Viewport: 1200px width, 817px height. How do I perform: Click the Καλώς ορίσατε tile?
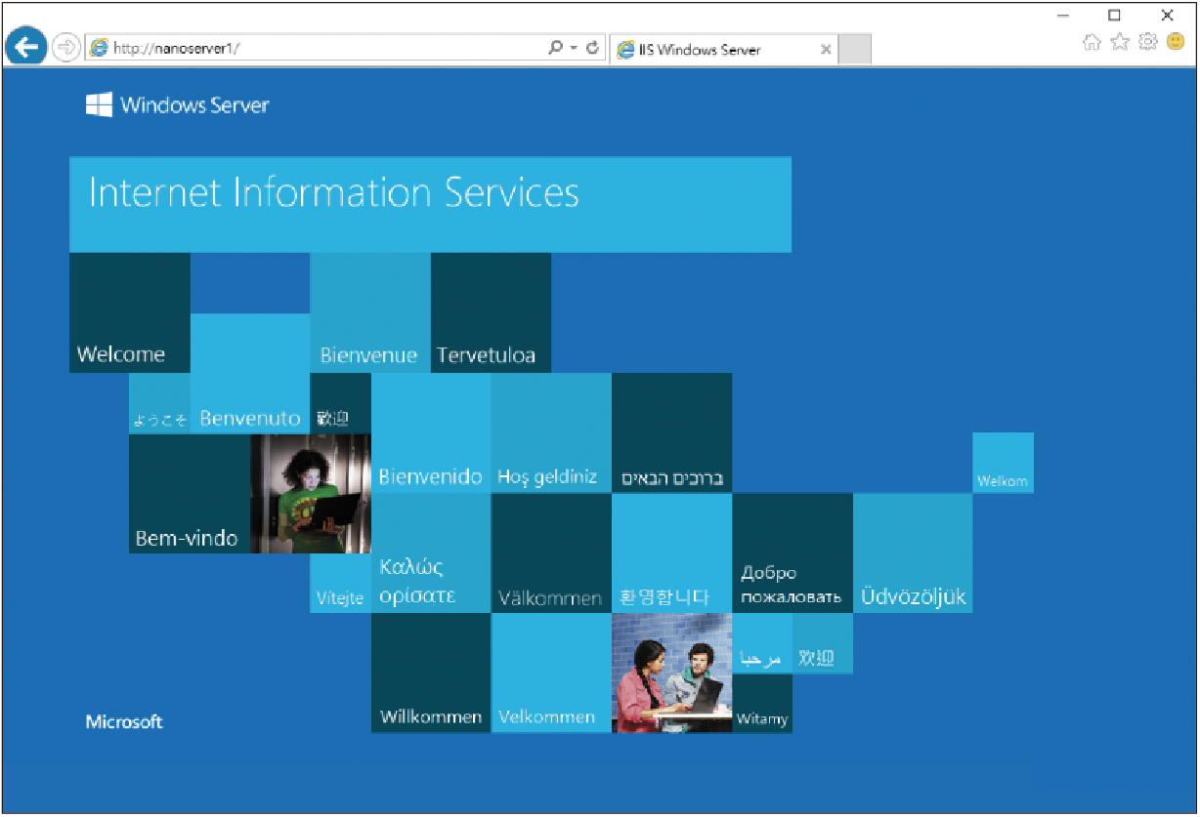[x=431, y=553]
